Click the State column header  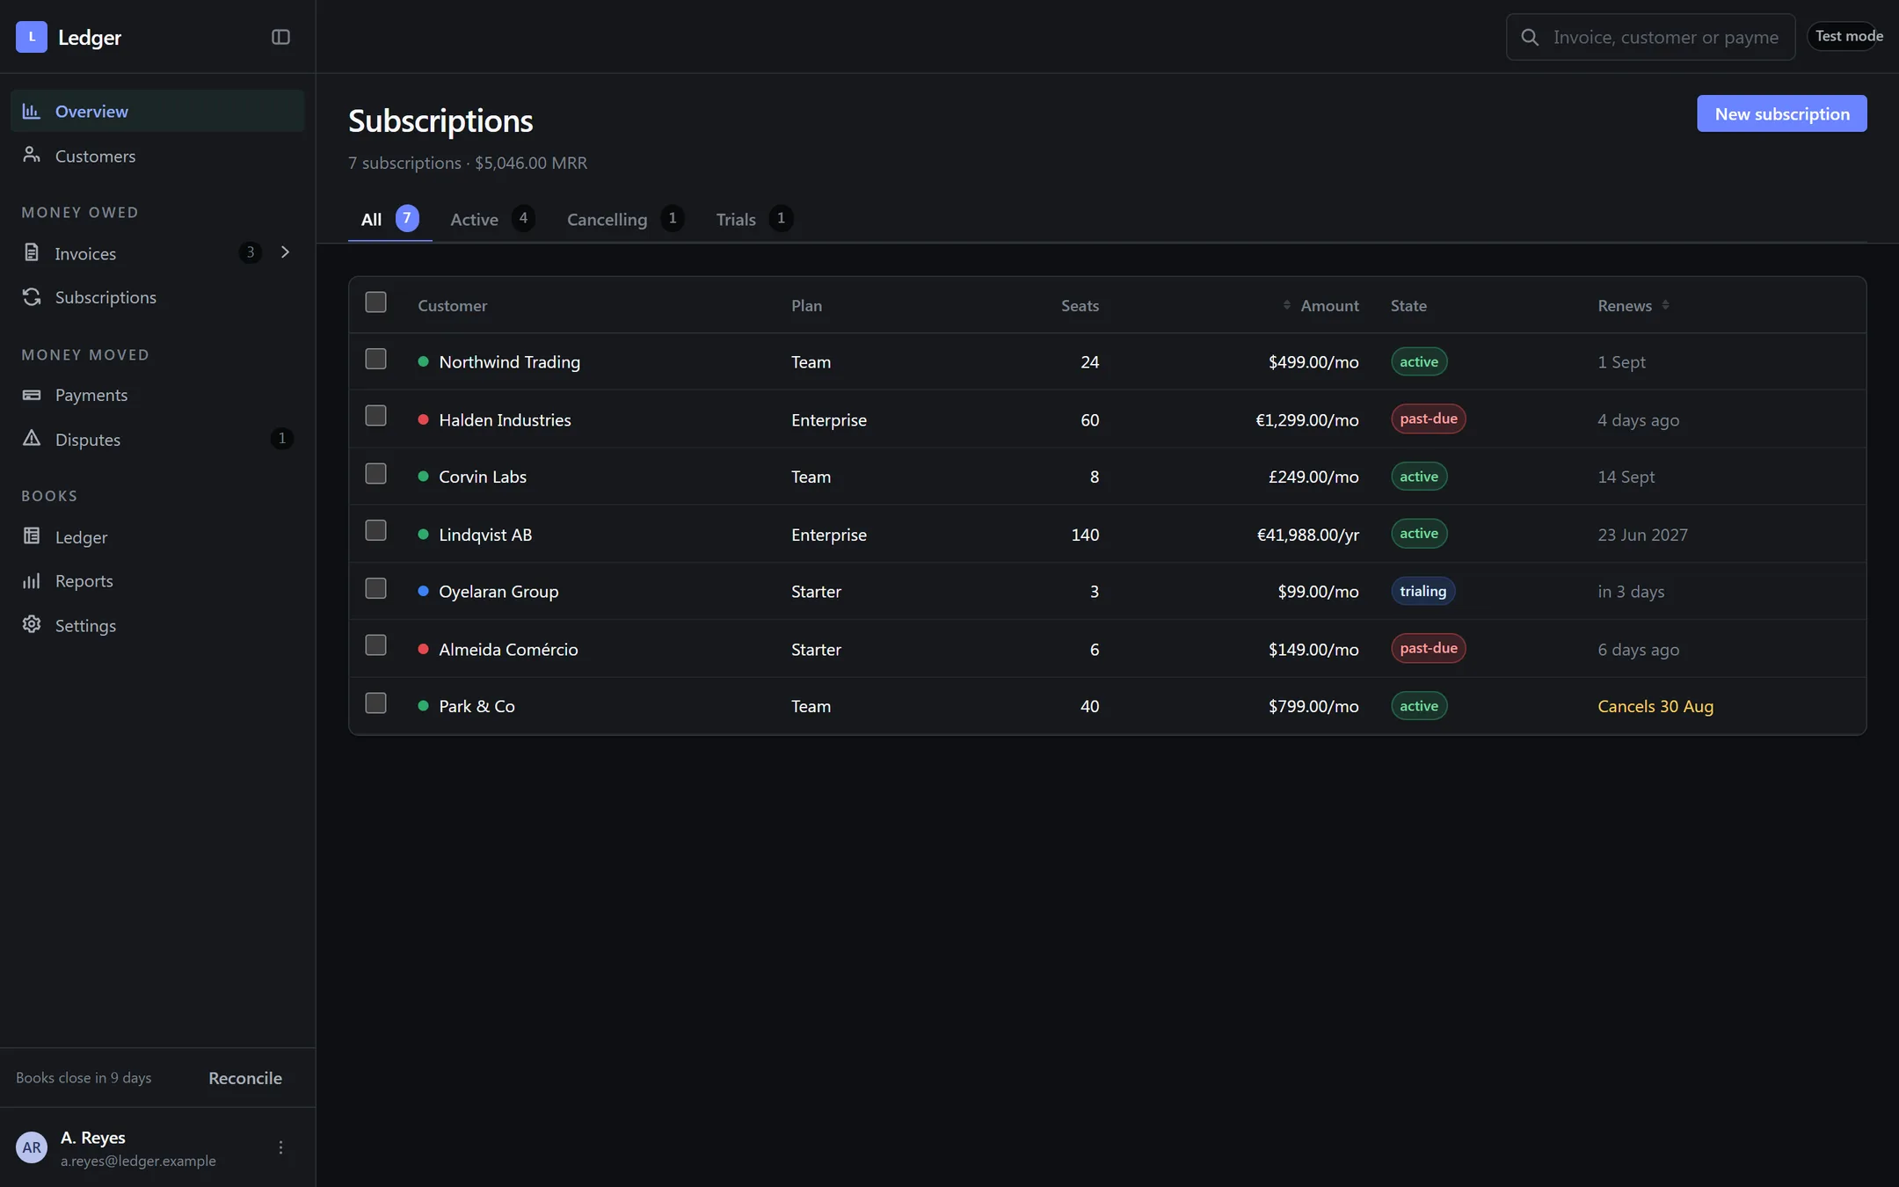(x=1408, y=306)
